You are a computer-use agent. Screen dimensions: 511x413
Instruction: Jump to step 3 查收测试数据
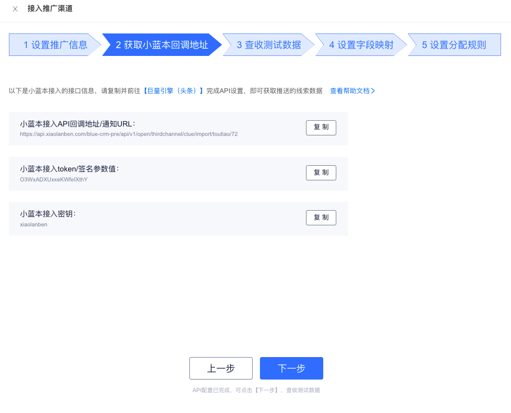pyautogui.click(x=268, y=45)
